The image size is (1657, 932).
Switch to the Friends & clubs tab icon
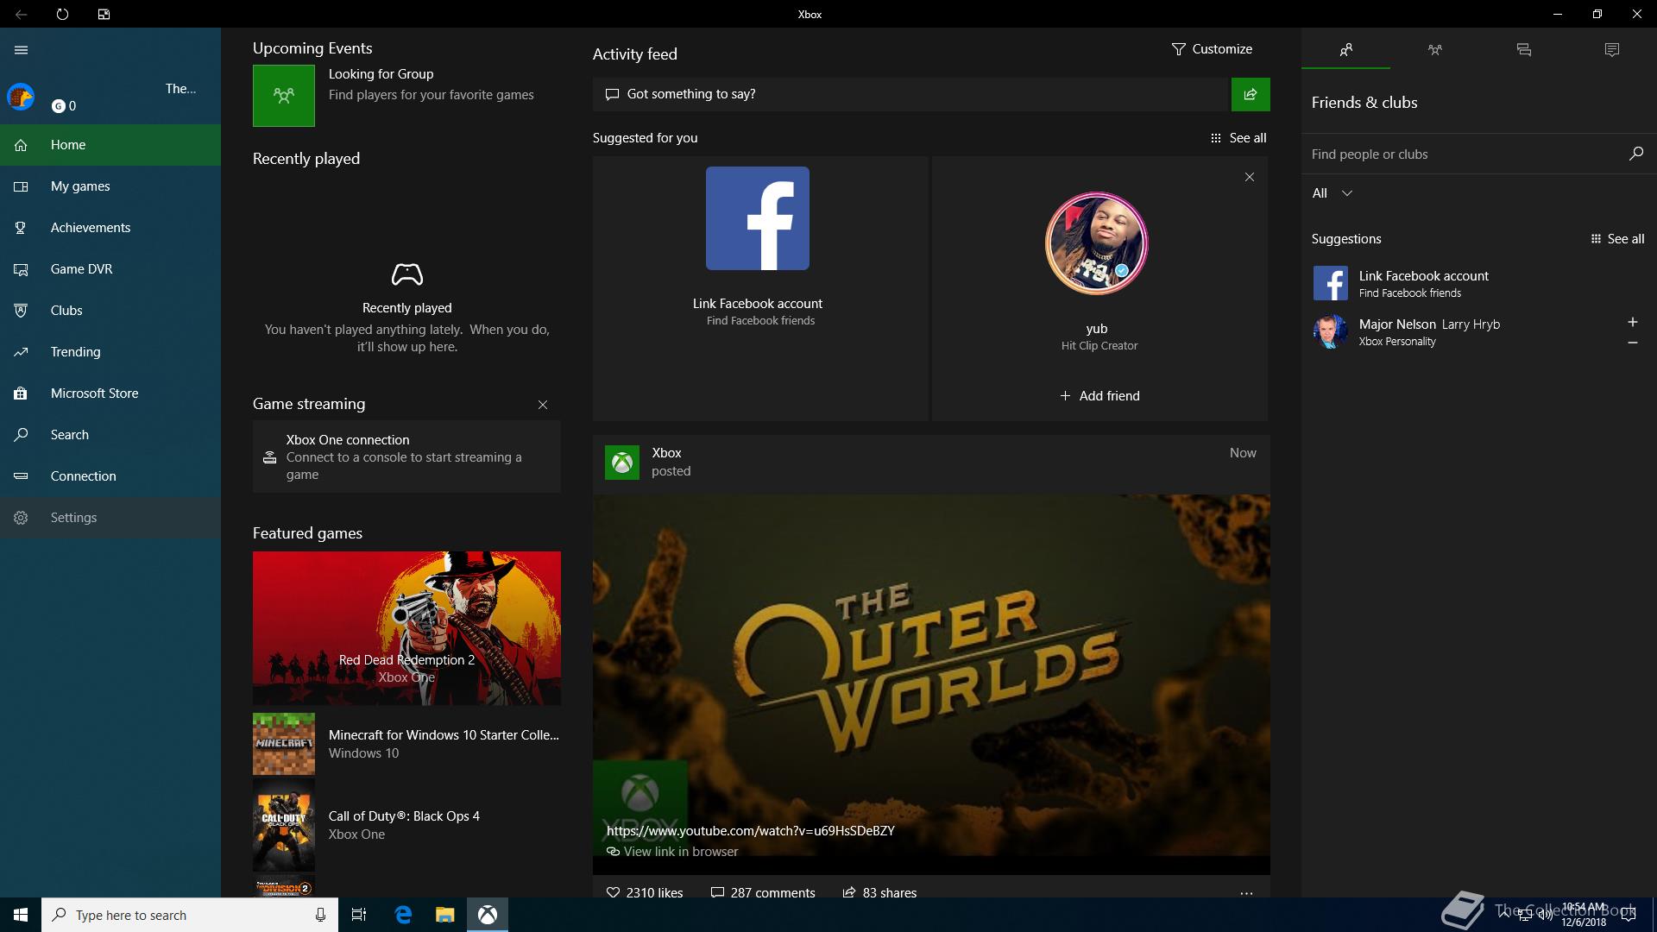point(1346,50)
